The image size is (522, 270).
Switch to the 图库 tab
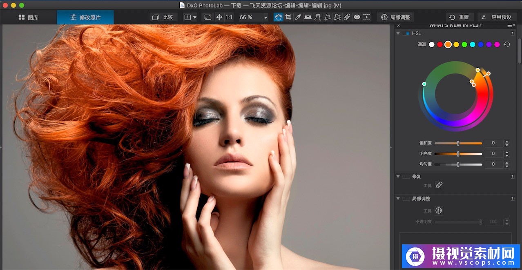(x=29, y=17)
